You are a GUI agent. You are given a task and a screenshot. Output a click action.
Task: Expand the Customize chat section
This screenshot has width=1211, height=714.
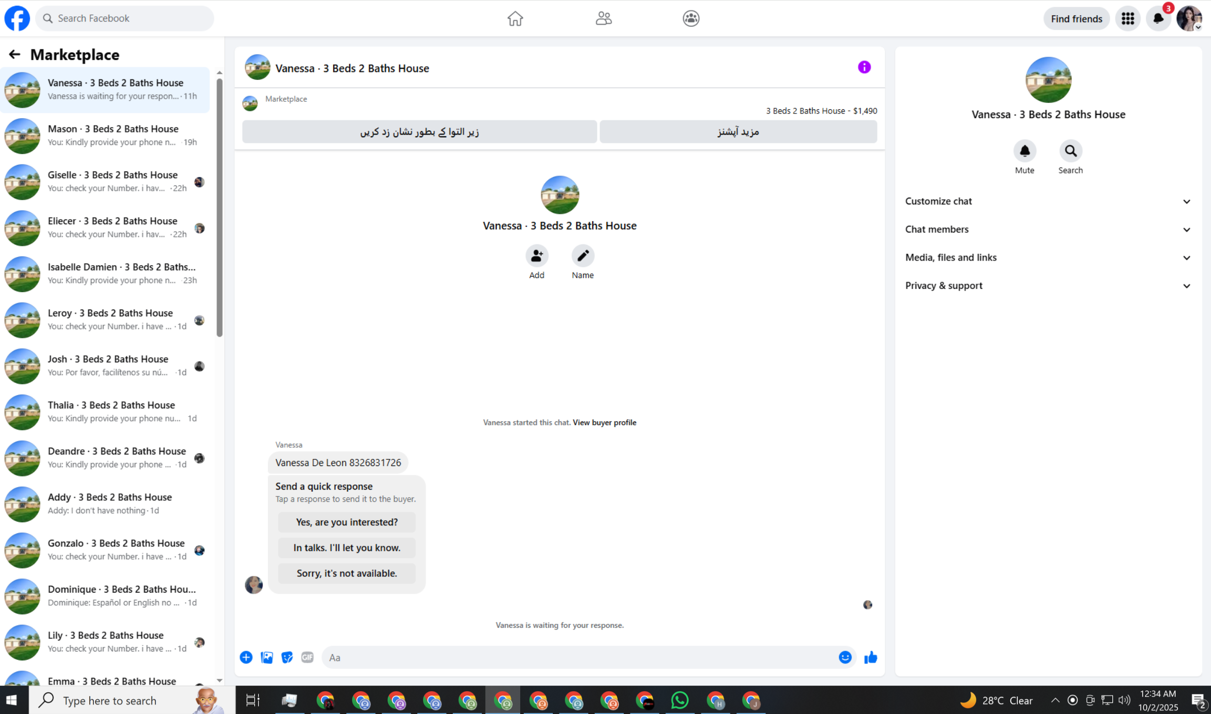click(x=1048, y=201)
